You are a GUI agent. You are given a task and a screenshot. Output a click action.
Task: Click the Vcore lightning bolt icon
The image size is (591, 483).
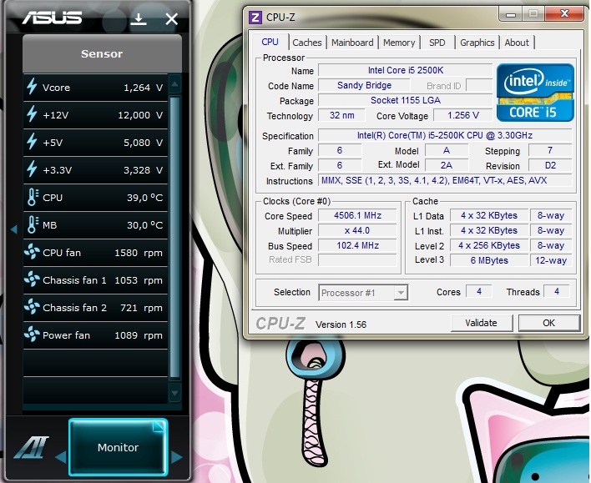pos(32,87)
